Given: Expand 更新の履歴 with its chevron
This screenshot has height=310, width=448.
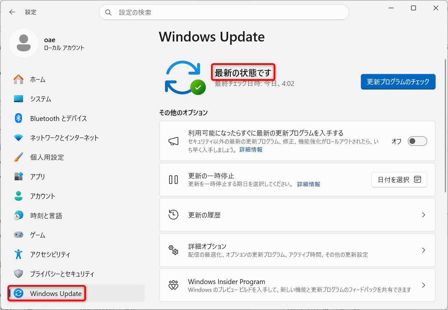Looking at the screenshot, I should [x=423, y=215].
